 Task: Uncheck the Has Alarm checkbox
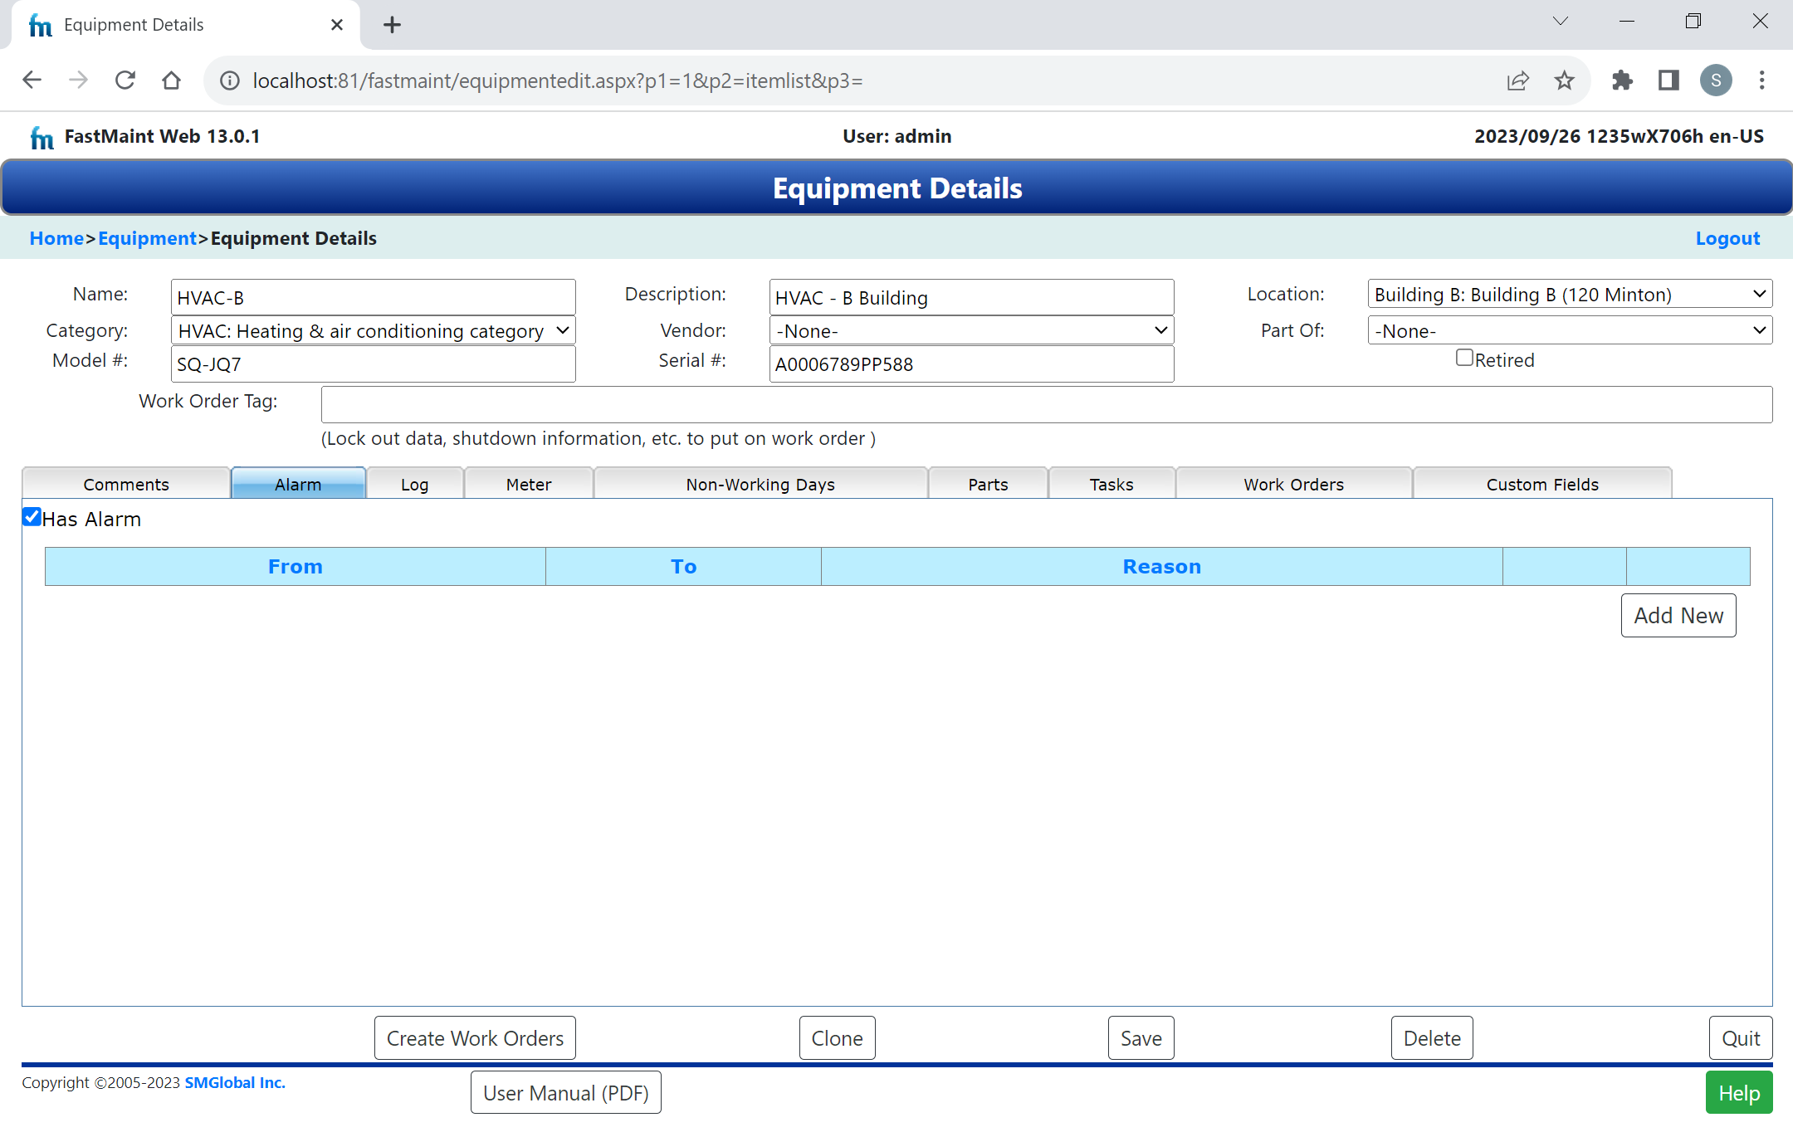pos(32,517)
